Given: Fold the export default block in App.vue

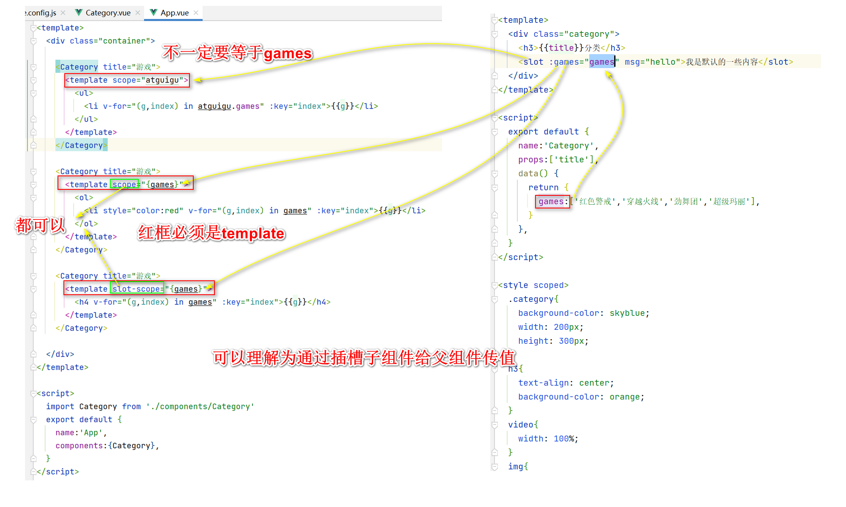Looking at the screenshot, I should 33,420.
